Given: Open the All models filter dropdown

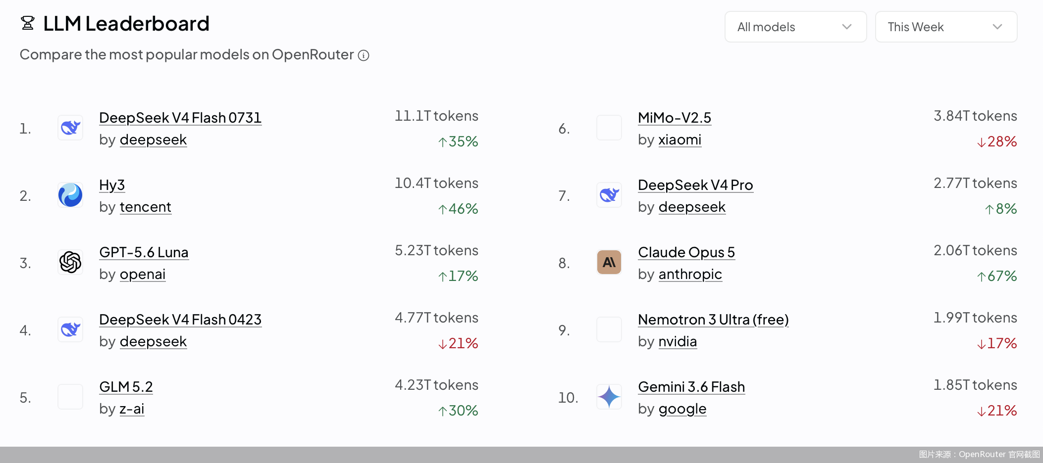Looking at the screenshot, I should coord(795,27).
